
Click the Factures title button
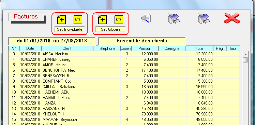pos(26,17)
